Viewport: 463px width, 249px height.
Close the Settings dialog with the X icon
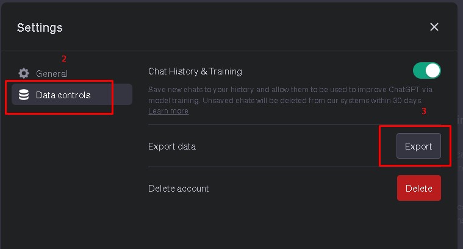click(434, 27)
